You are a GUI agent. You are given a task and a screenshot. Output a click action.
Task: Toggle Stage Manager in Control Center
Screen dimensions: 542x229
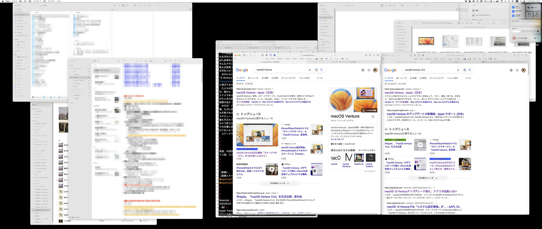click(529, 14)
